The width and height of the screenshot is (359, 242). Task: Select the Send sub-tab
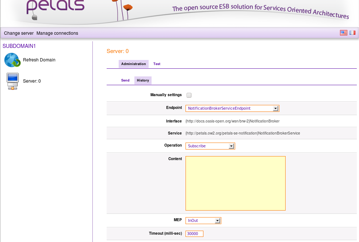(x=125, y=80)
